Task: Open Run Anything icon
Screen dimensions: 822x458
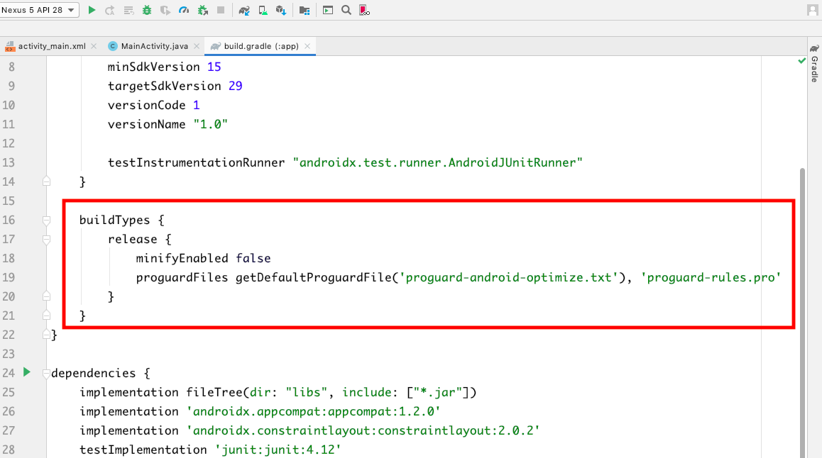Action: tap(328, 10)
